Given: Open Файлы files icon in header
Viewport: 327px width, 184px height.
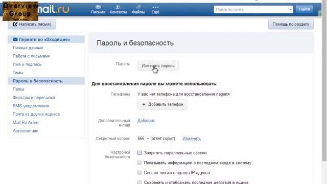Looking at the screenshot, I should coord(138,10).
